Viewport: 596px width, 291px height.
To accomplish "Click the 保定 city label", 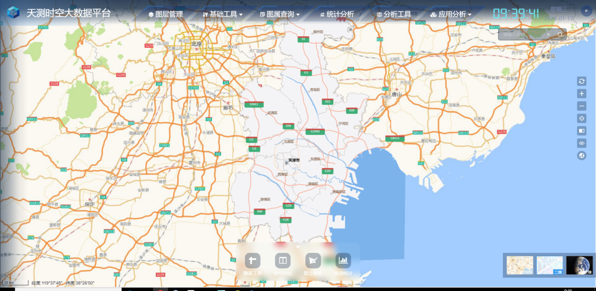I will tap(89, 204).
